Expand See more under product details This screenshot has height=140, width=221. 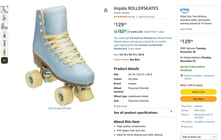121,106
